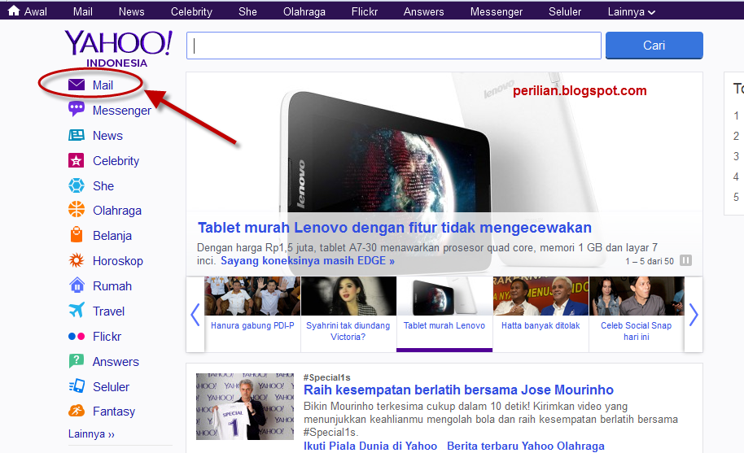Click the Travel airplane icon
The height and width of the screenshot is (453, 744).
coord(77,311)
